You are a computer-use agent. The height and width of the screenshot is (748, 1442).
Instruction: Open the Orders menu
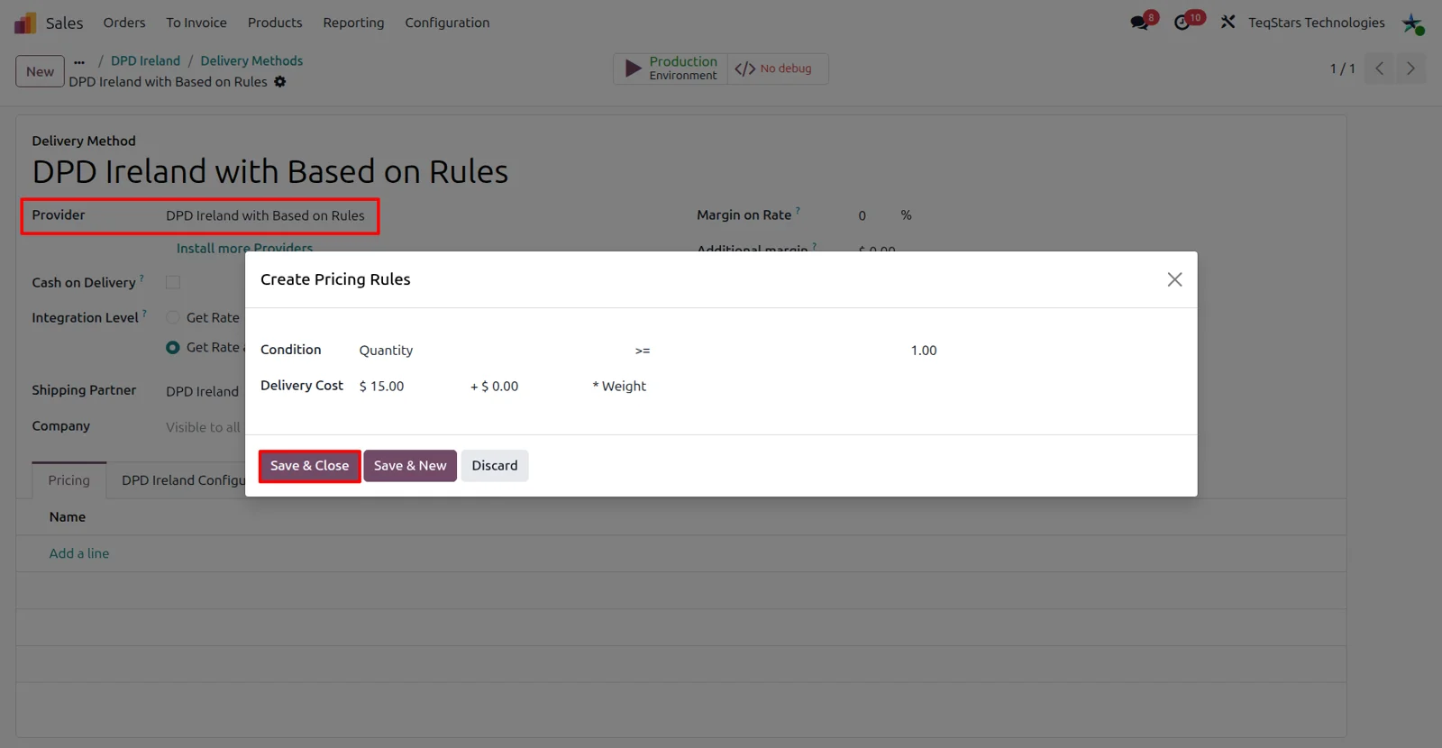point(124,23)
